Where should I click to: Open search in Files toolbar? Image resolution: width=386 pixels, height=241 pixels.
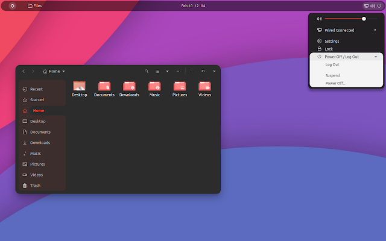click(x=146, y=71)
